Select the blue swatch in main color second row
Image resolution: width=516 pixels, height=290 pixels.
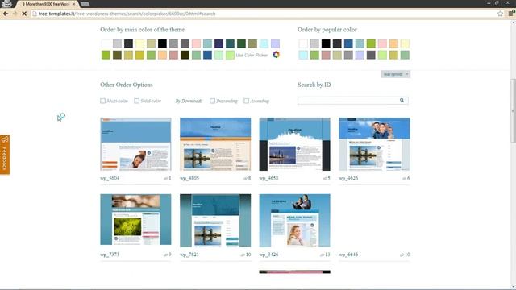coord(207,55)
